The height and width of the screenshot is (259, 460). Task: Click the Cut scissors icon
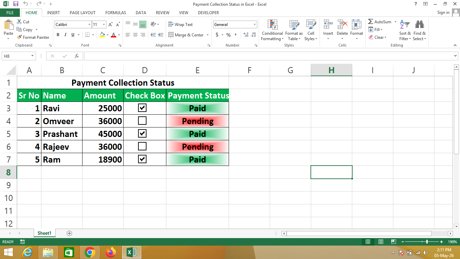(x=19, y=22)
